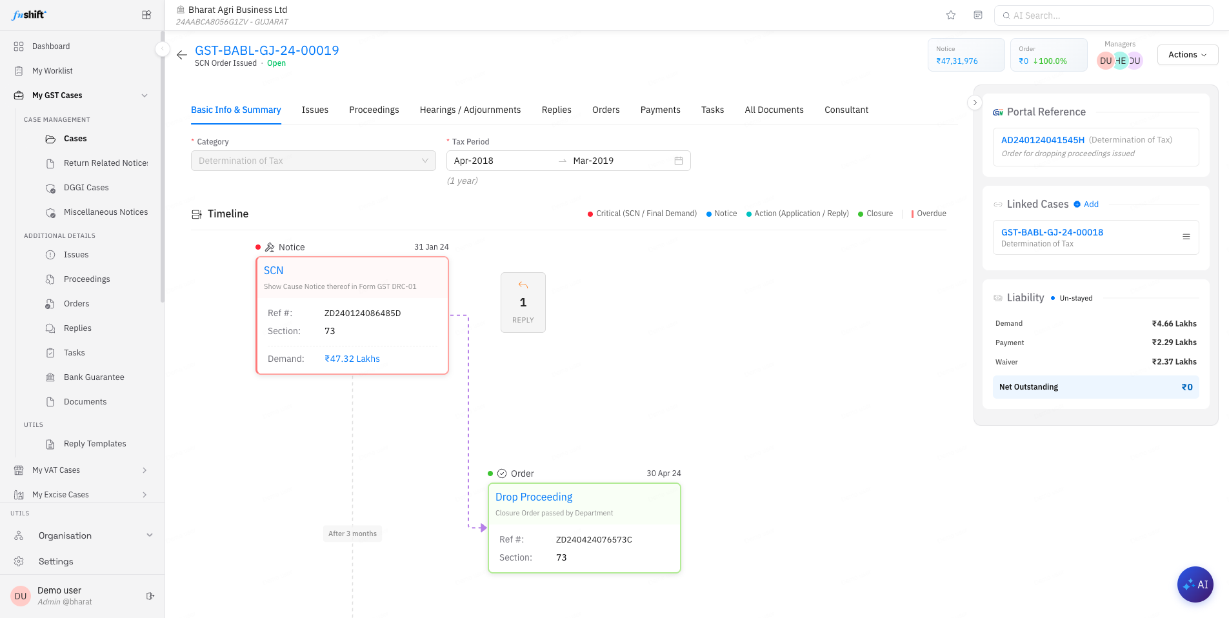Open Miscellaneous Notices in sidebar
Image resolution: width=1229 pixels, height=618 pixels.
(106, 212)
